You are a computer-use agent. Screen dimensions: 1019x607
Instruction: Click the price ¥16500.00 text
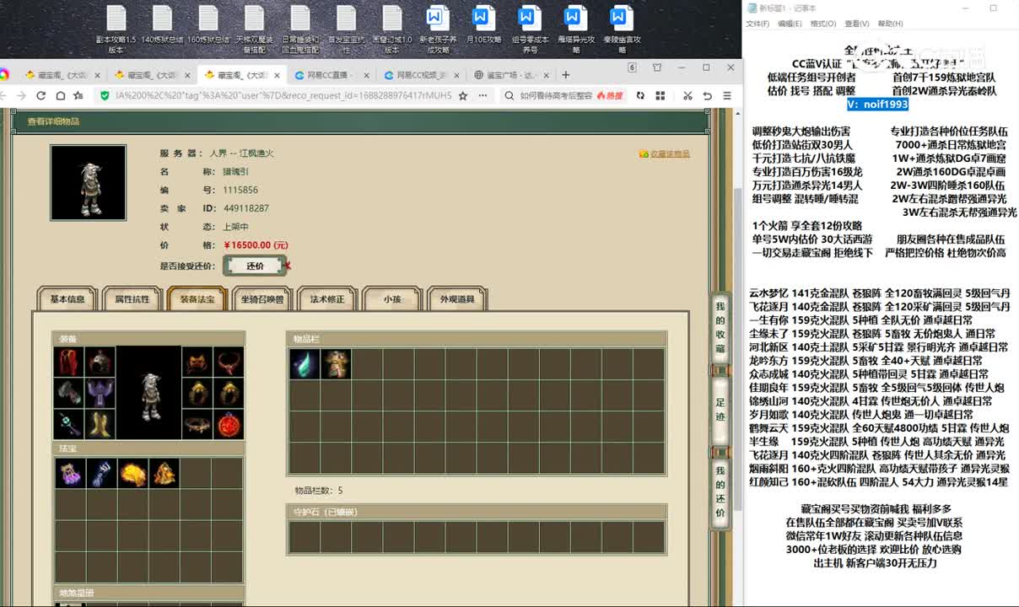(x=256, y=245)
